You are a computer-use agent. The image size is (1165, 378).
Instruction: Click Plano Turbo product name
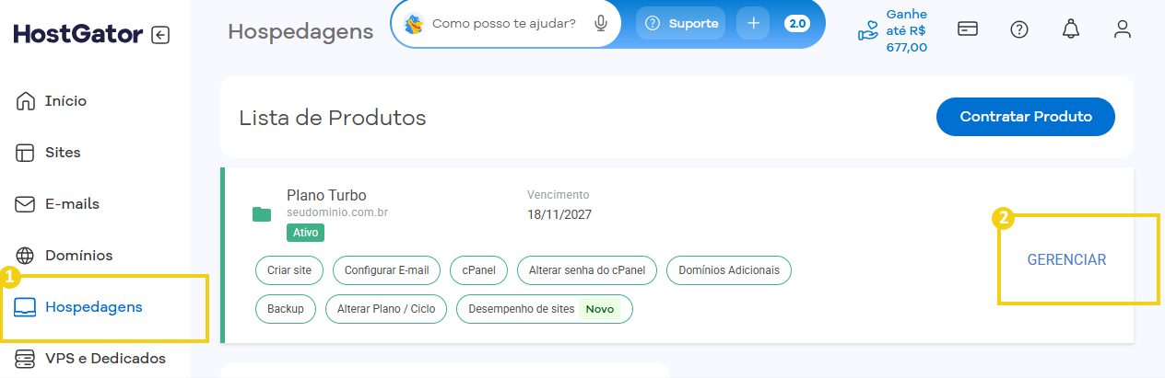[x=326, y=195]
